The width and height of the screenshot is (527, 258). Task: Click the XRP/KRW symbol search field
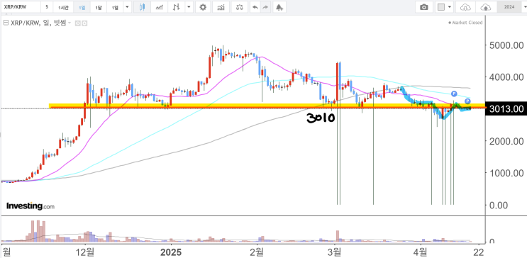pos(21,6)
